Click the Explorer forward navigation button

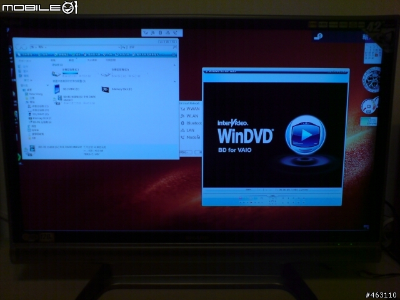pos(24,47)
